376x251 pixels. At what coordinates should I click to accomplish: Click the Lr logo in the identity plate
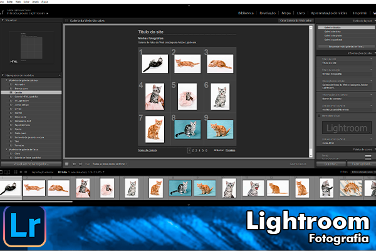click(x=2, y=12)
